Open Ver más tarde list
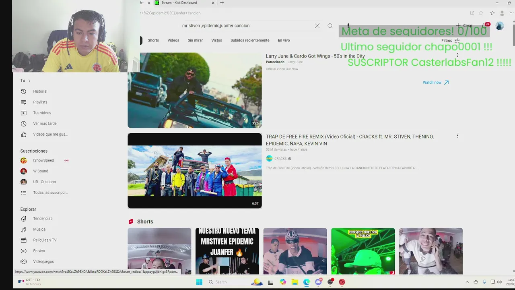The width and height of the screenshot is (515, 290). coord(45,124)
